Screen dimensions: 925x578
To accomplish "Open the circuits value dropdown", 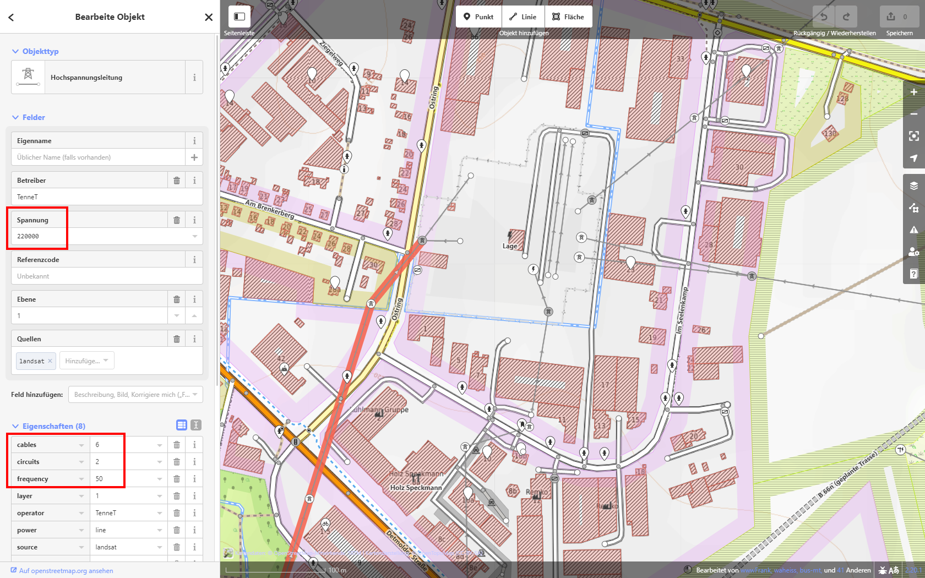I will pos(160,462).
